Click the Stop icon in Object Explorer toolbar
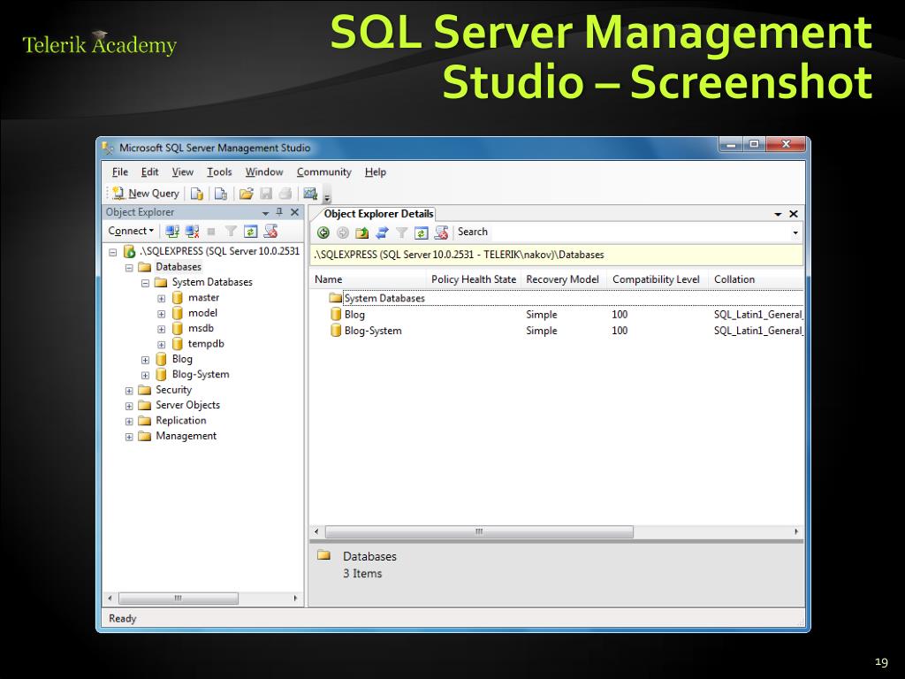The height and width of the screenshot is (679, 905). [211, 232]
